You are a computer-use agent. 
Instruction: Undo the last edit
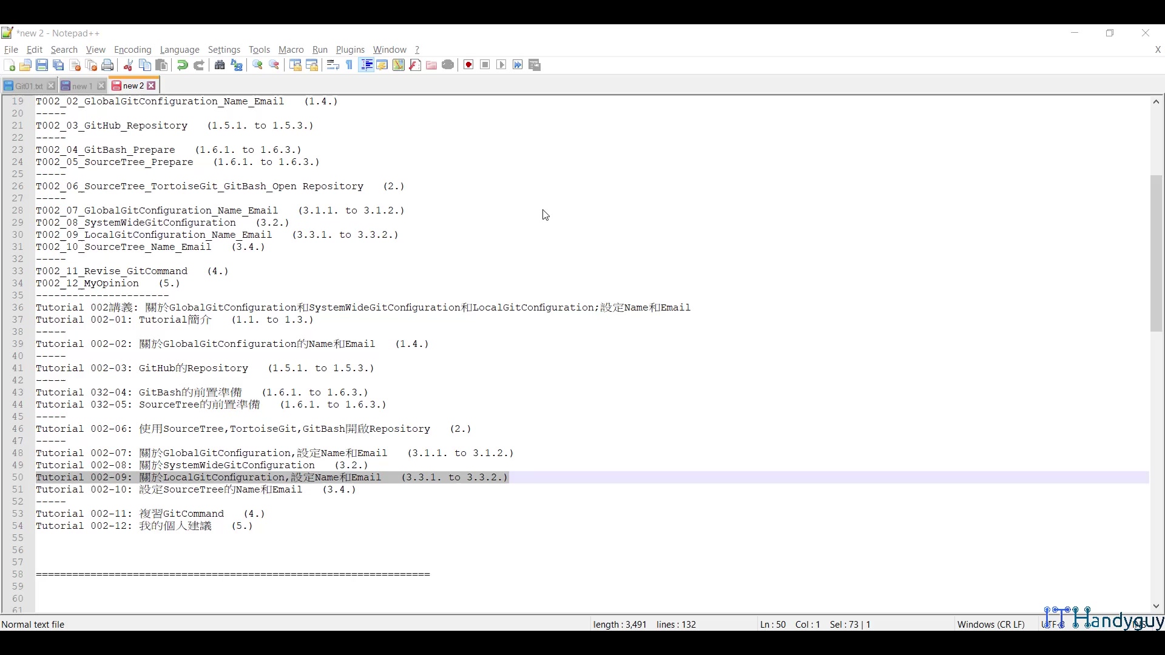[182, 65]
